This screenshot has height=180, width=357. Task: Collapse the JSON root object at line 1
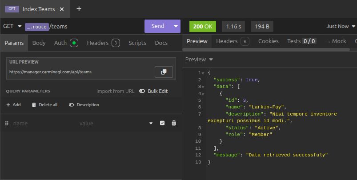203,73
